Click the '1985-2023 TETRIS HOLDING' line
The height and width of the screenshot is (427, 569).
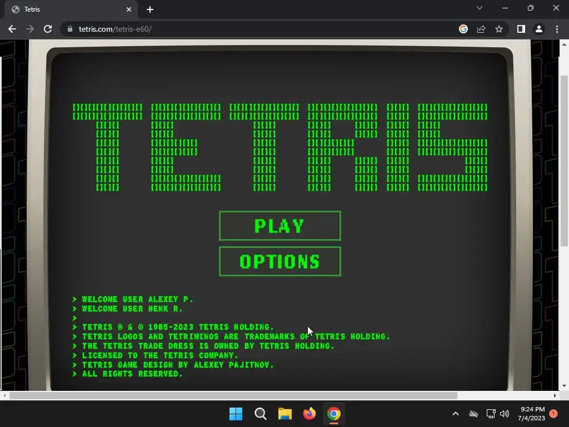click(x=173, y=327)
